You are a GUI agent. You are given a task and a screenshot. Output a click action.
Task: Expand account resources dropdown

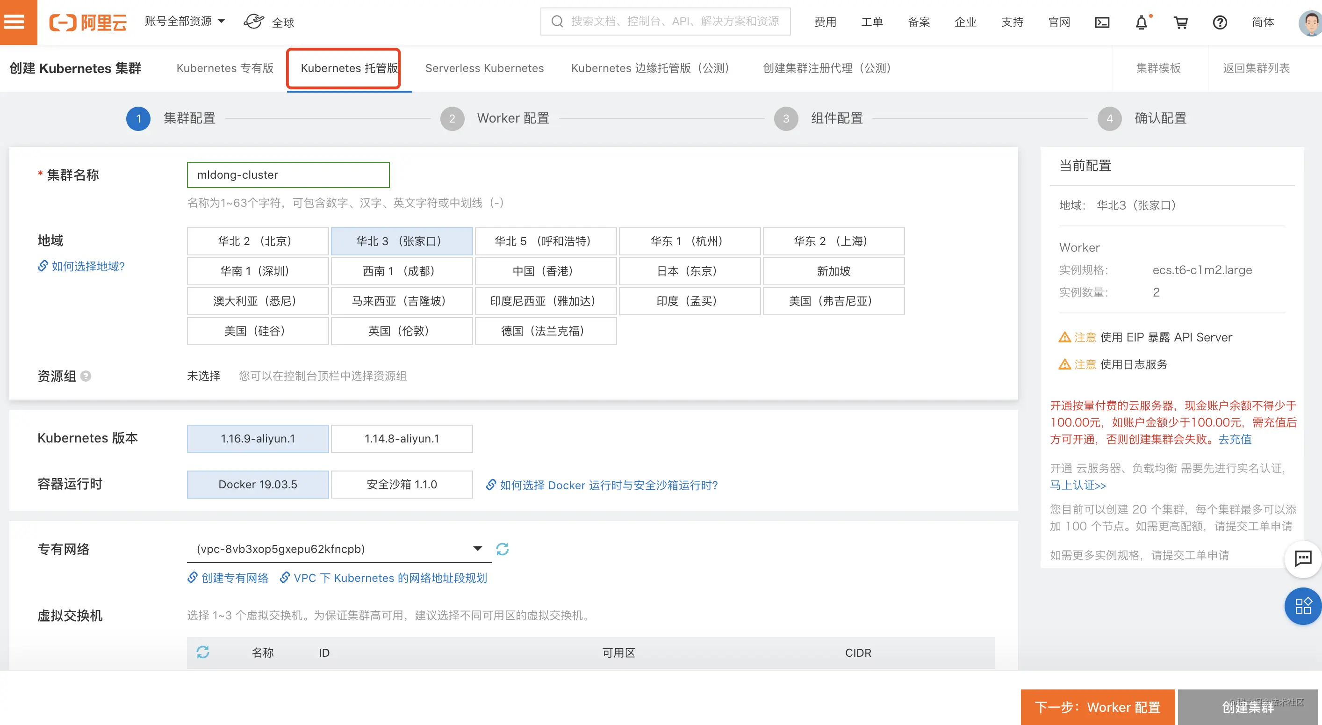point(185,22)
